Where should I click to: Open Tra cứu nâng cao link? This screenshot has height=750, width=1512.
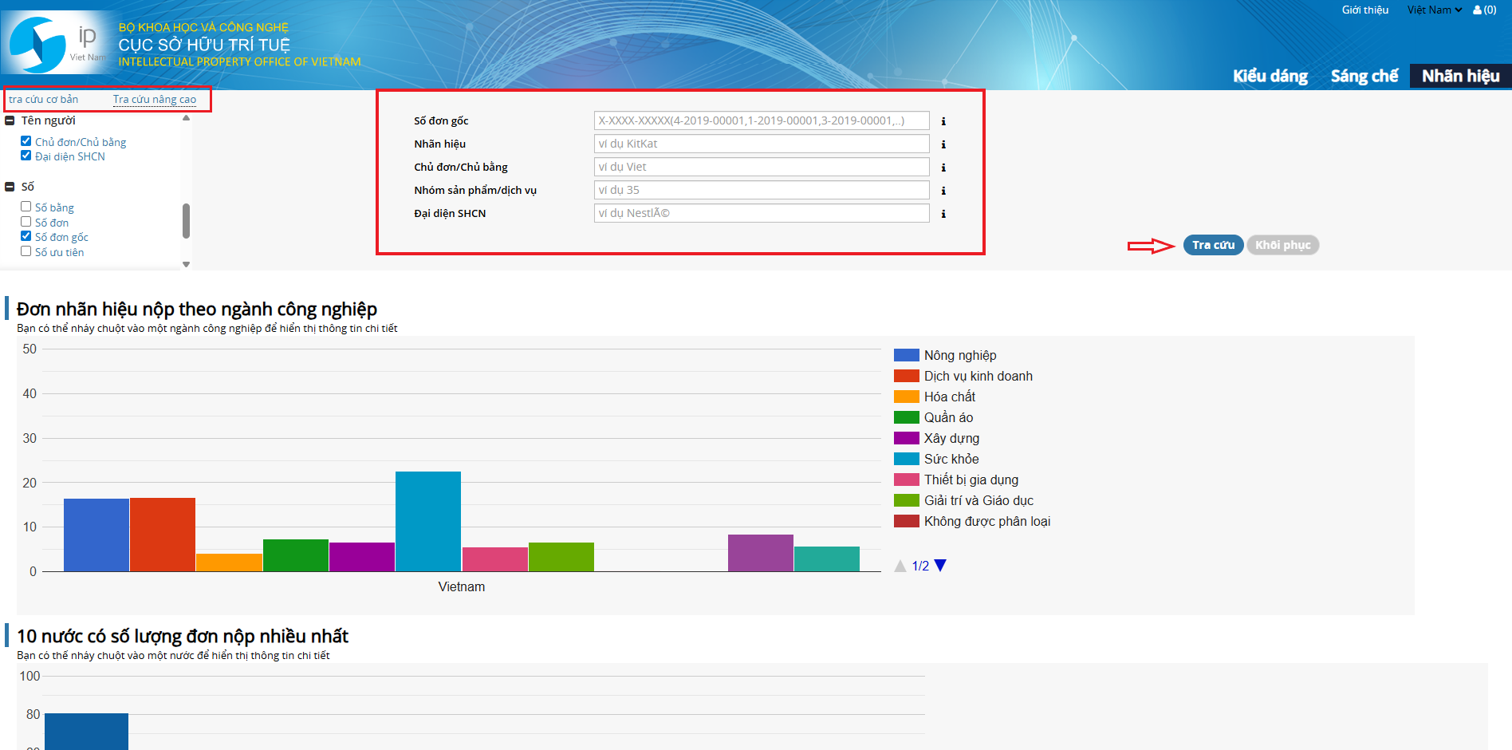coord(155,100)
